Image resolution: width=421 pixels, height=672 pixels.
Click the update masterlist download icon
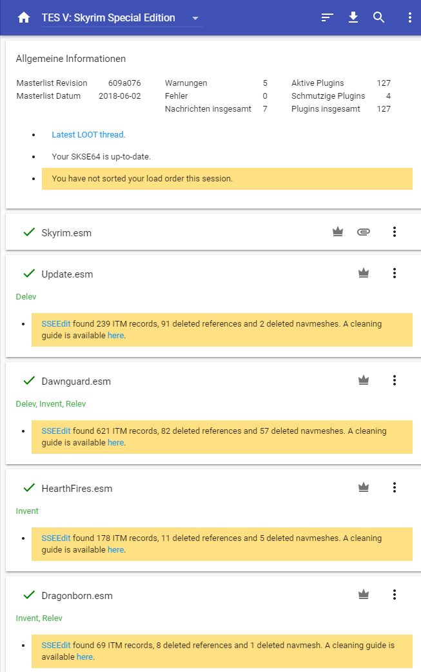(x=353, y=18)
